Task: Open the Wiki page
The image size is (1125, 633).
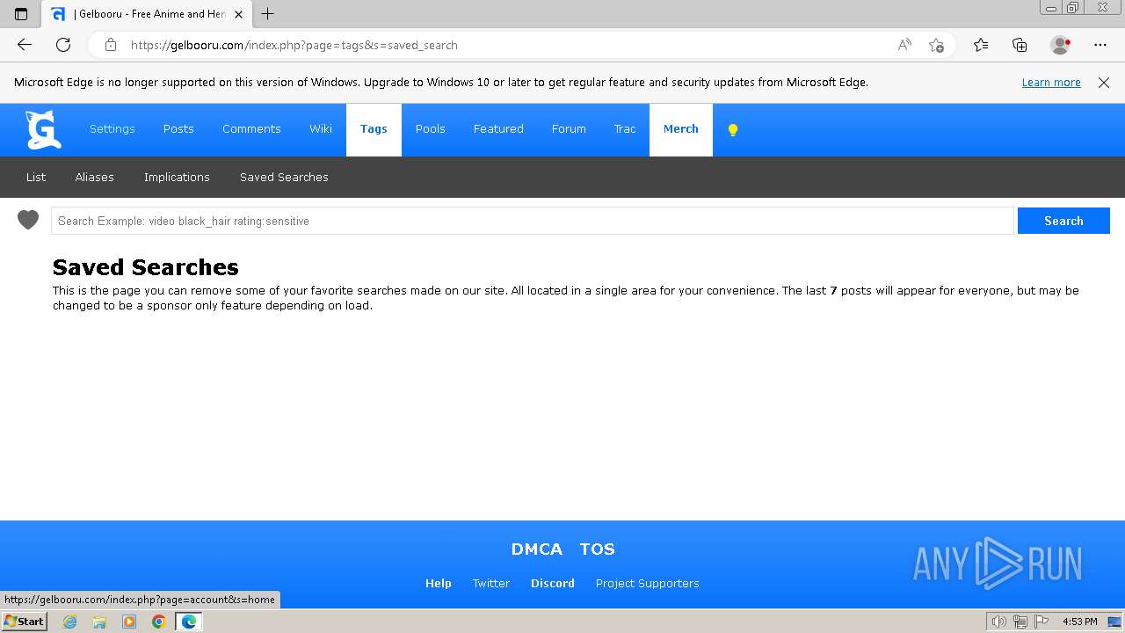Action: click(321, 129)
